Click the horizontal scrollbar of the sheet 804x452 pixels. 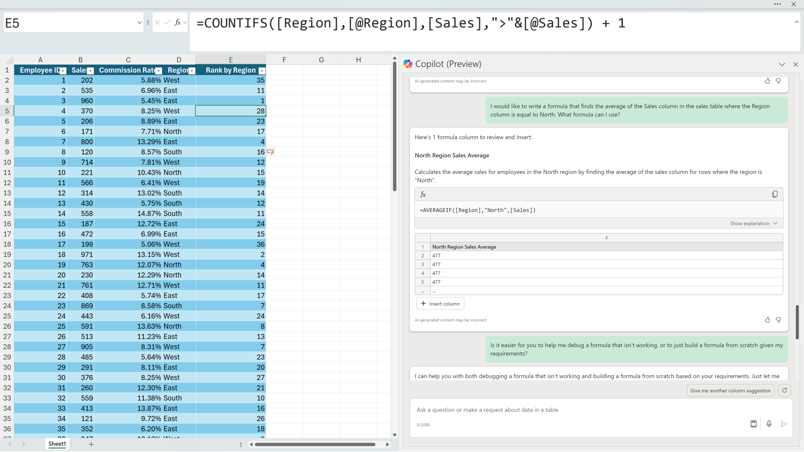click(x=315, y=445)
